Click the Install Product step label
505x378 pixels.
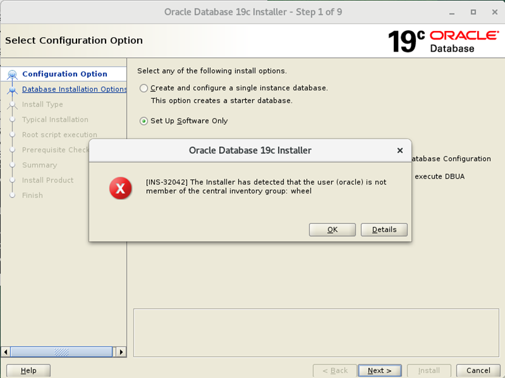coord(48,180)
